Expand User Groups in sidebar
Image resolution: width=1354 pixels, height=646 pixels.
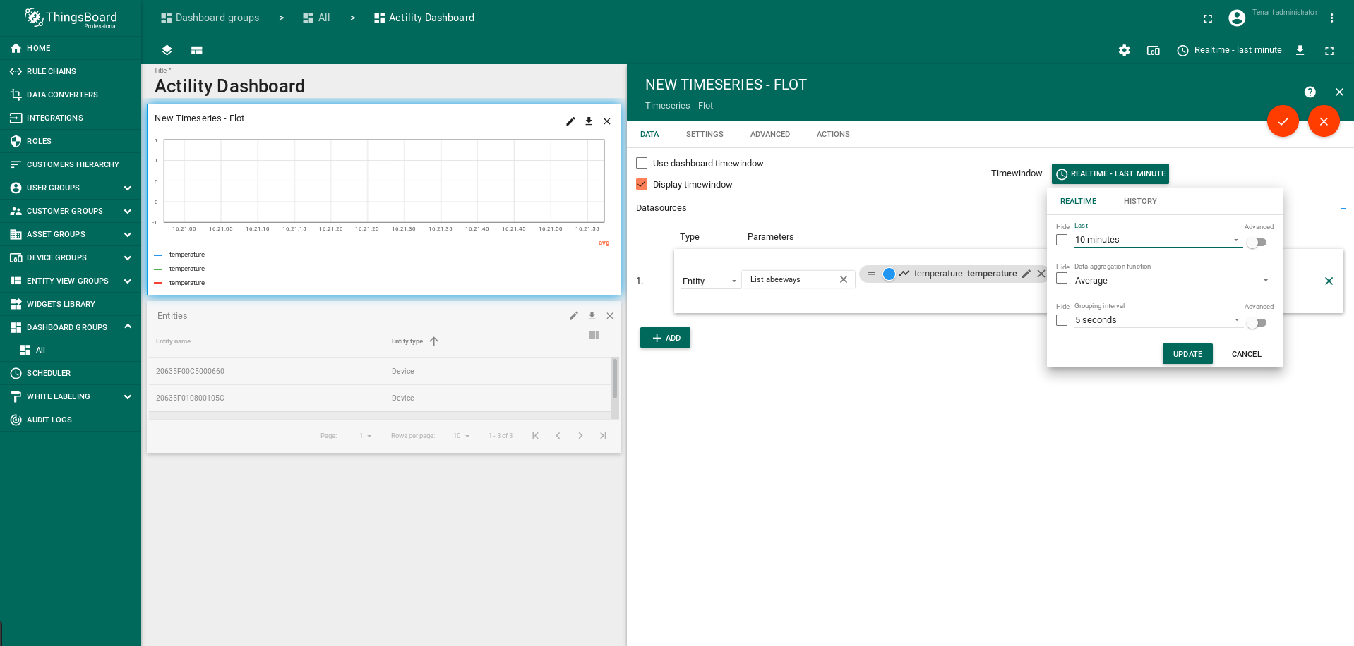[x=127, y=188]
